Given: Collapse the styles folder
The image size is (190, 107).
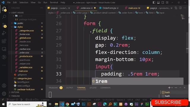Looking at the screenshot, I should pyautogui.click(x=20, y=27).
